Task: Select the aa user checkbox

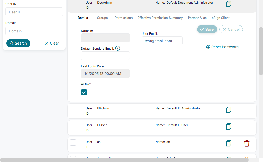Action: [73, 142]
